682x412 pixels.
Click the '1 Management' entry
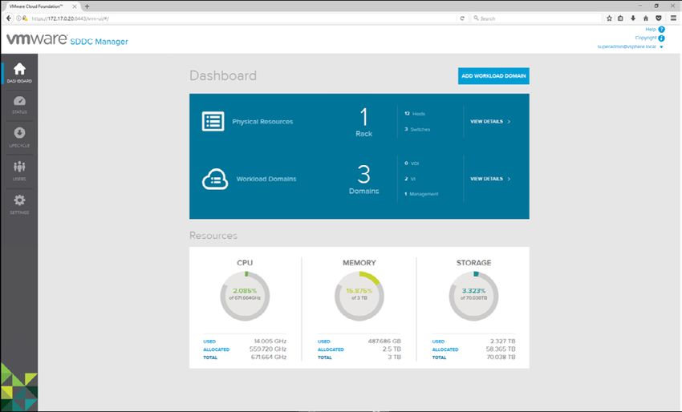pos(421,194)
